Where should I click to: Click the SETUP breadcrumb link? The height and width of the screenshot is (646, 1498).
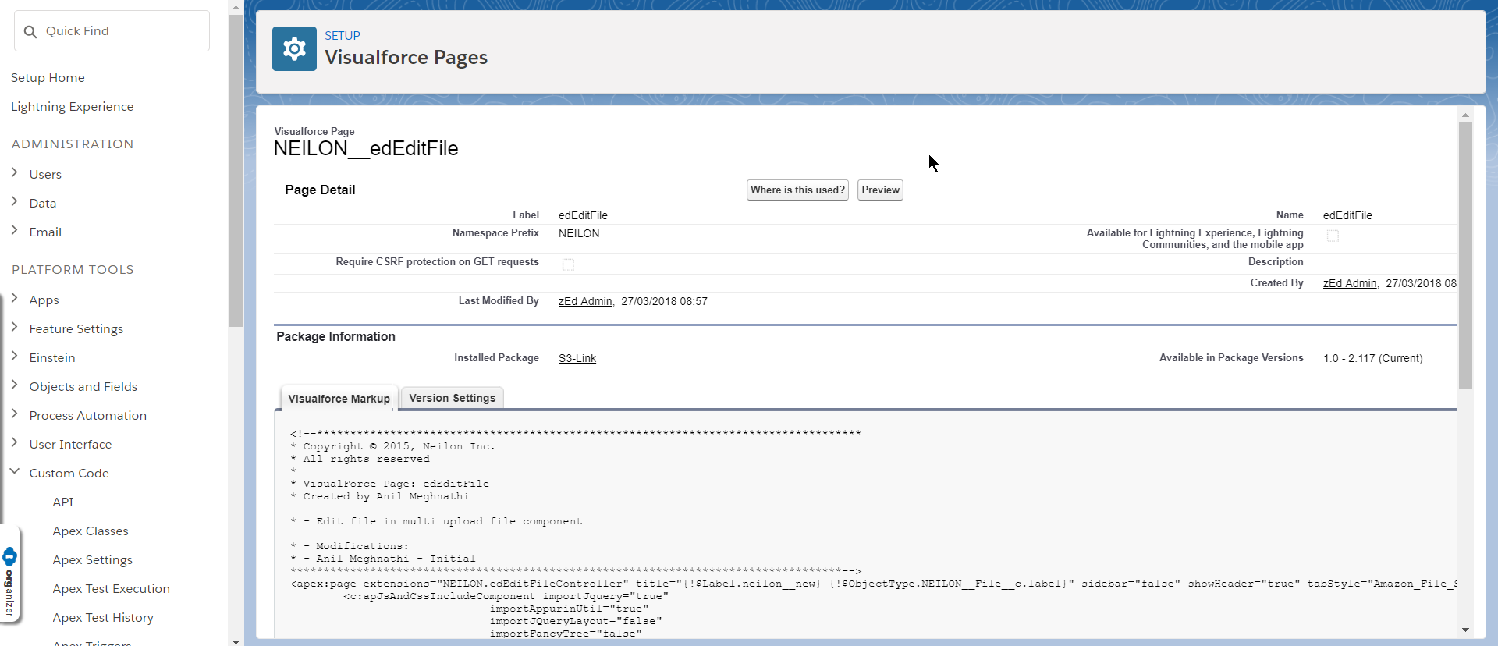click(343, 36)
